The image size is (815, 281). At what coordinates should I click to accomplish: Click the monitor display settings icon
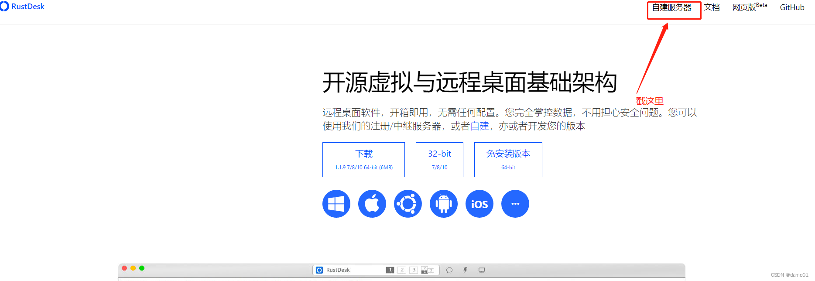coord(482,270)
